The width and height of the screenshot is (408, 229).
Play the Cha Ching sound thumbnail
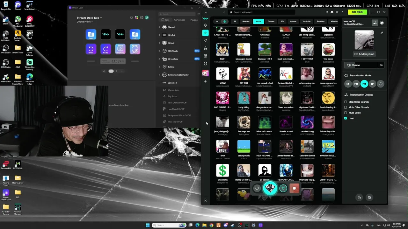[x=222, y=170]
